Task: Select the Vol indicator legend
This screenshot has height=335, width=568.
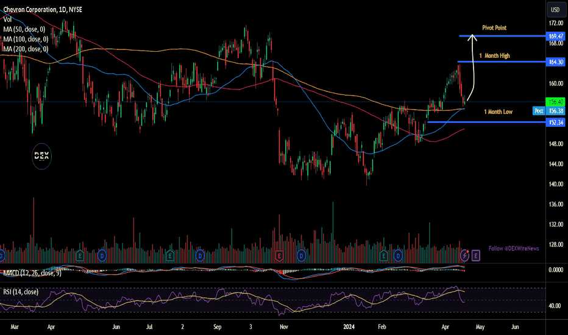Action: coord(7,19)
